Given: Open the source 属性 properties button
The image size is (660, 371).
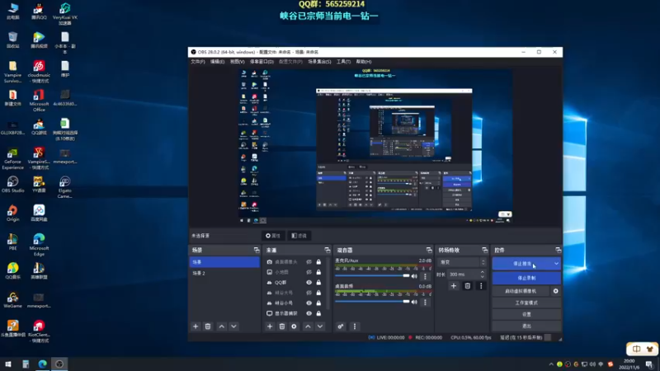Looking at the screenshot, I should coord(273,236).
